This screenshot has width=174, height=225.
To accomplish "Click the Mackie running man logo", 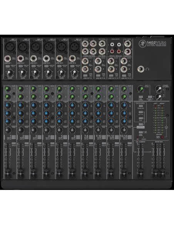I will (142, 43).
